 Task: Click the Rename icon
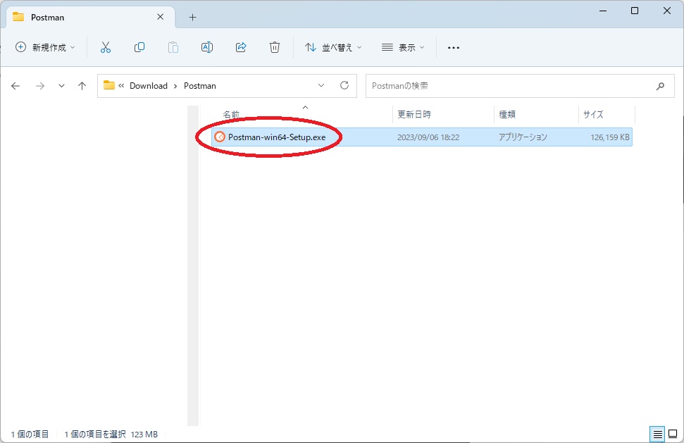[x=207, y=47]
